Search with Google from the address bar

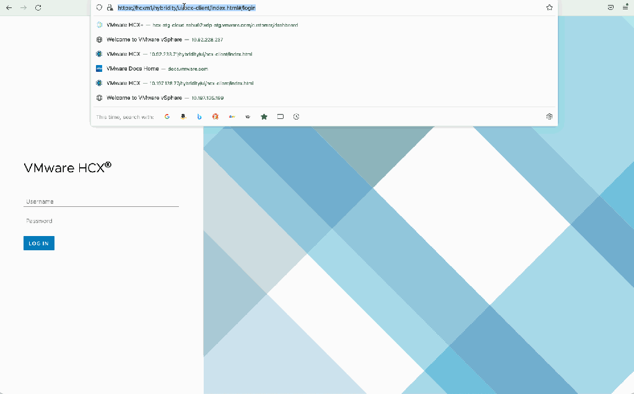(x=167, y=116)
